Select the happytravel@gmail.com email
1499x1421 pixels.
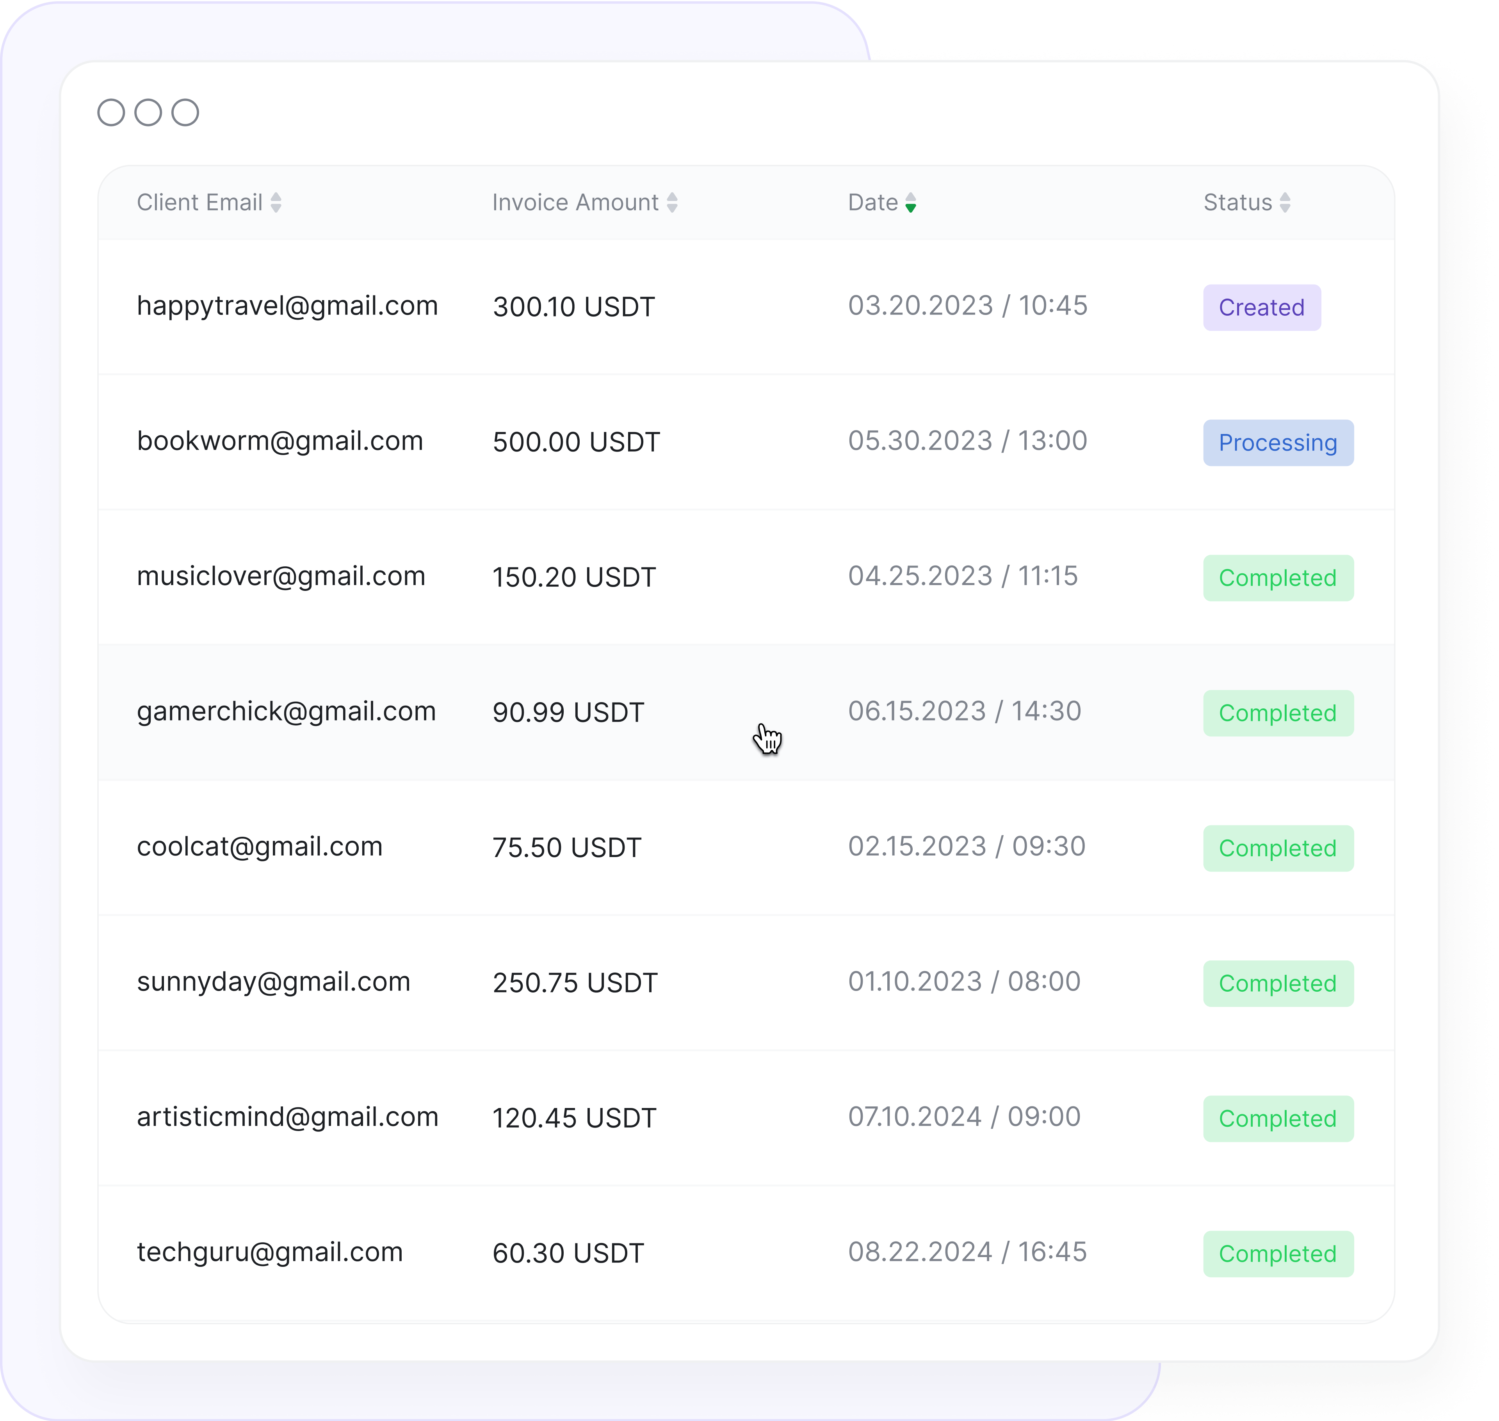287,306
